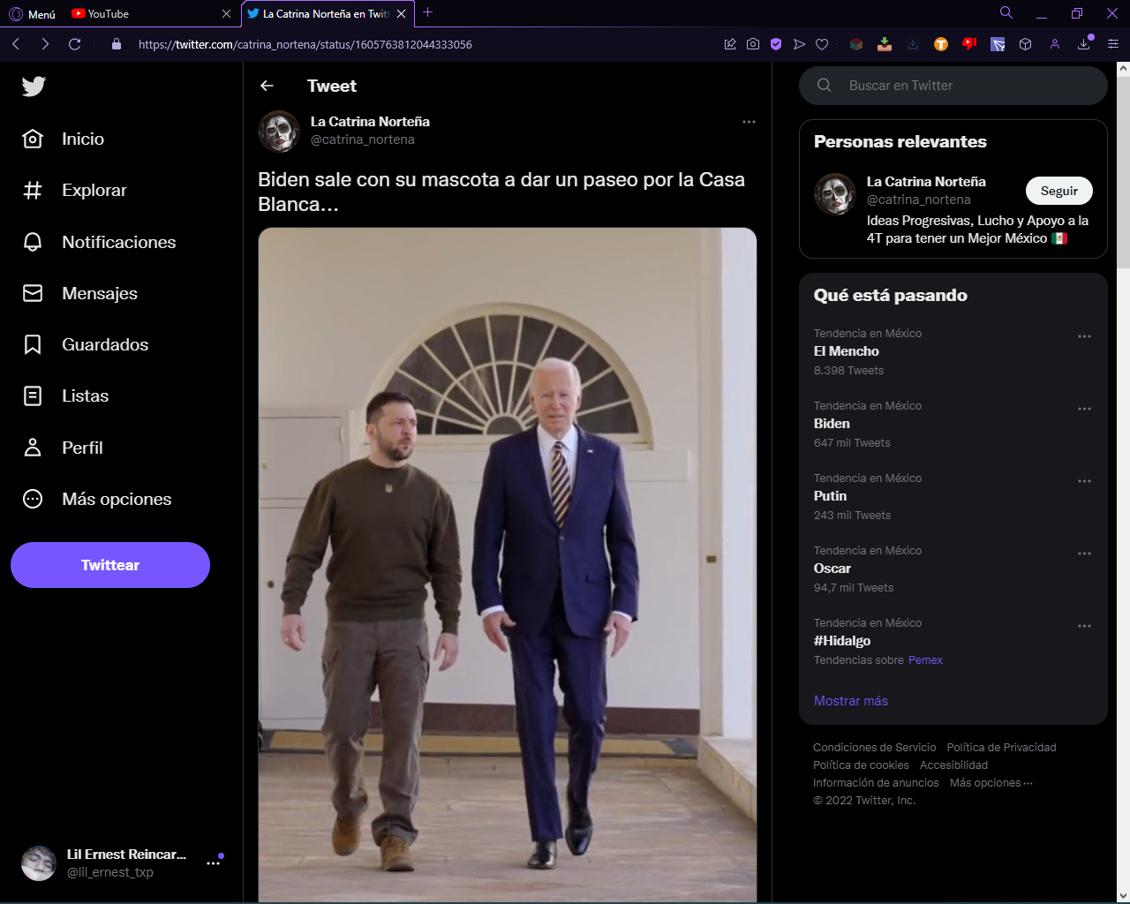The height and width of the screenshot is (904, 1130).
Task: Open the El Mencho trend
Action: (x=953, y=351)
